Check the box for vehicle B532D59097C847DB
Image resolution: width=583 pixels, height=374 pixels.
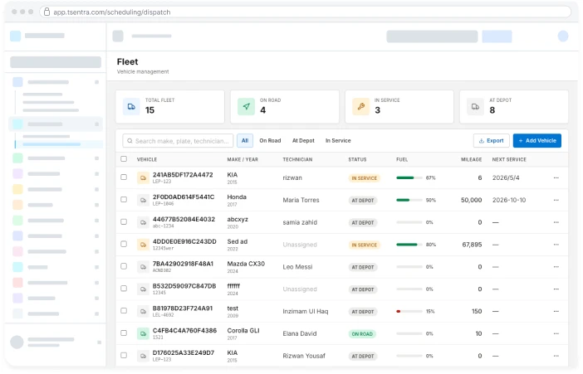click(124, 289)
